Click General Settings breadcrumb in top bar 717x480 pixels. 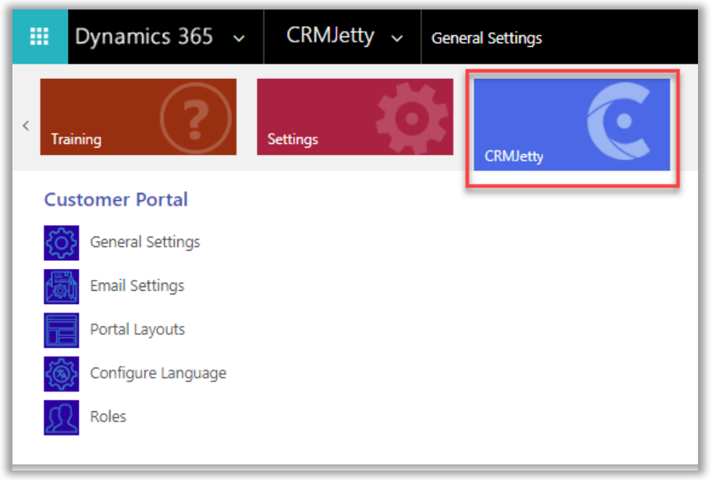click(486, 38)
